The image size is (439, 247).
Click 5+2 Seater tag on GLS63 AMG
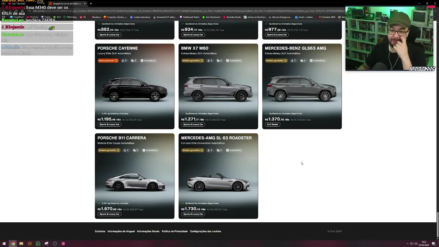click(x=273, y=124)
